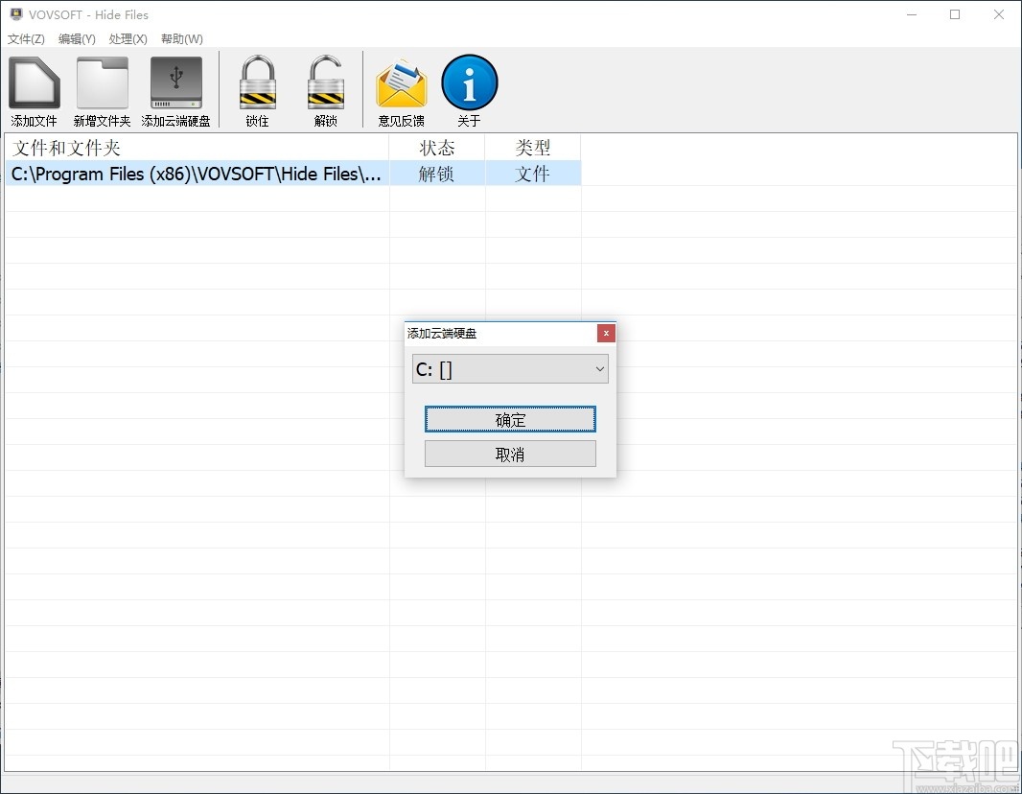Image resolution: width=1022 pixels, height=794 pixels.
Task: Click the 添加云端硬盘 (Add Drive) toolbar icon
Action: tap(175, 86)
